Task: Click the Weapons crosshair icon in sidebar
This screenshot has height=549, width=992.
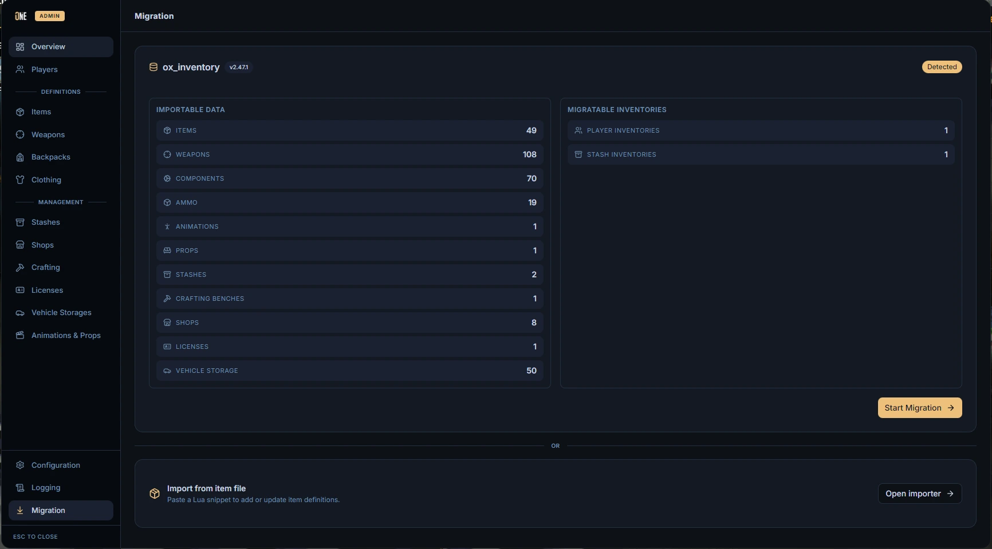Action: pyautogui.click(x=20, y=134)
